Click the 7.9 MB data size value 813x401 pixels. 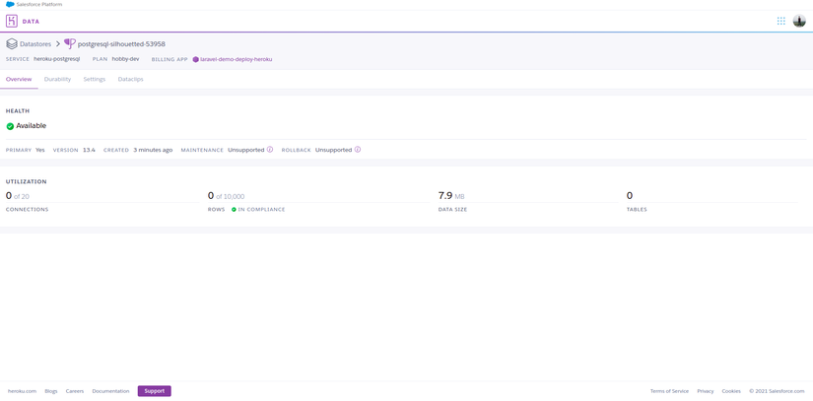coord(451,196)
